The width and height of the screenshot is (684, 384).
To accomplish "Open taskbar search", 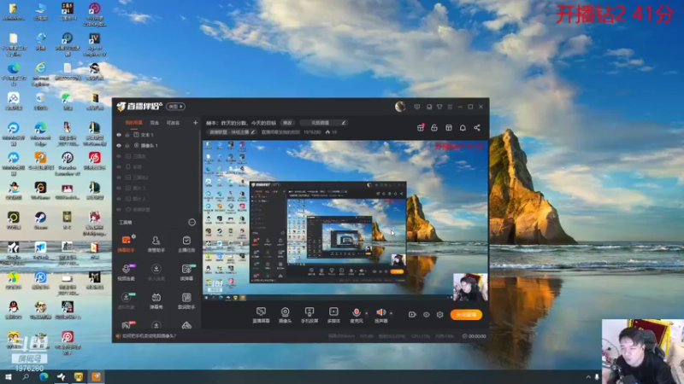I will pos(26,377).
